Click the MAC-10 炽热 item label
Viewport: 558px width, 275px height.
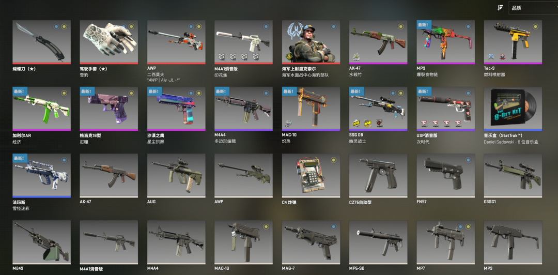(289, 138)
